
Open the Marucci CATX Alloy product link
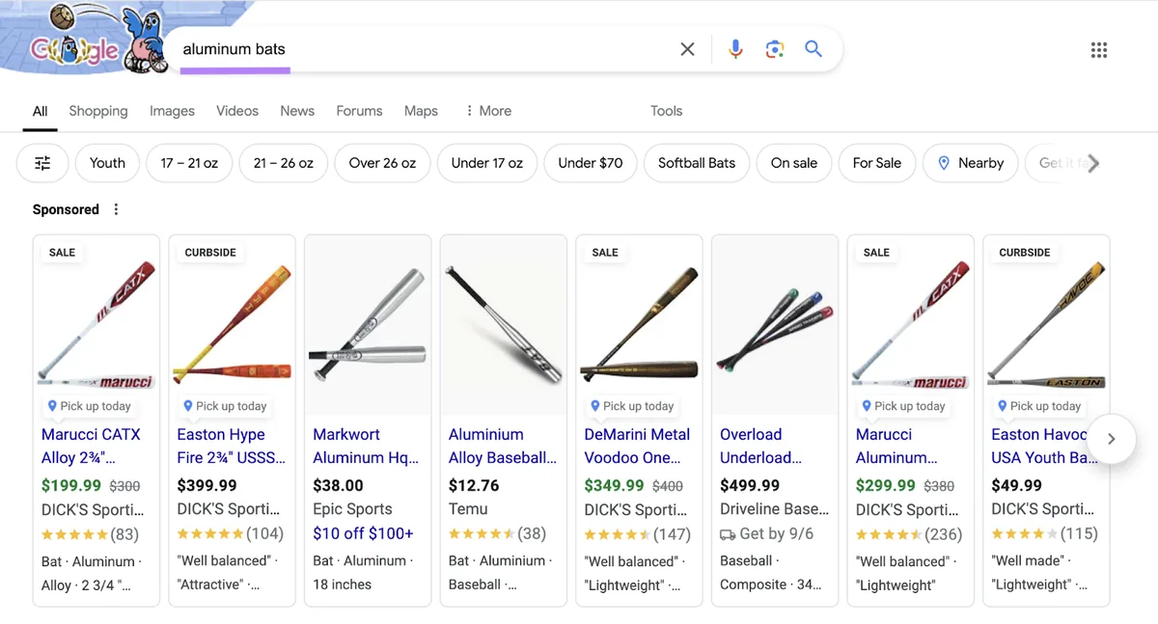[x=91, y=446]
